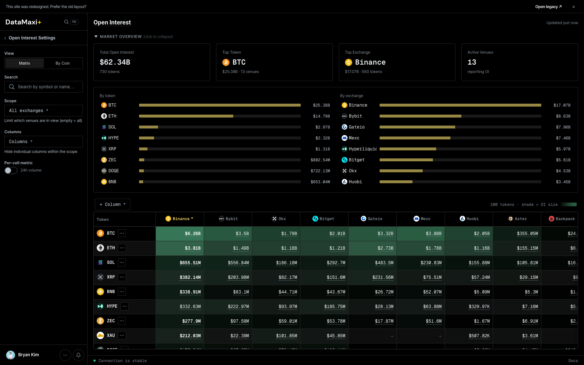The height and width of the screenshot is (365, 584).
Task: Click the Total Open Interest $62.34B value
Action: pyautogui.click(x=115, y=62)
